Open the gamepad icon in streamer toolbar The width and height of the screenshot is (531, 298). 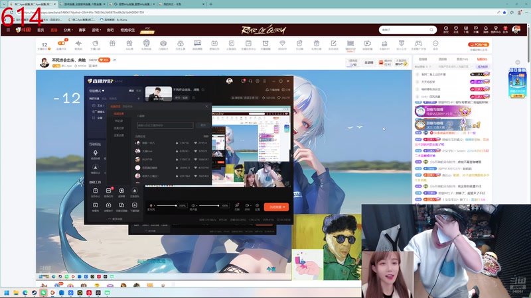pyautogui.click(x=419, y=43)
